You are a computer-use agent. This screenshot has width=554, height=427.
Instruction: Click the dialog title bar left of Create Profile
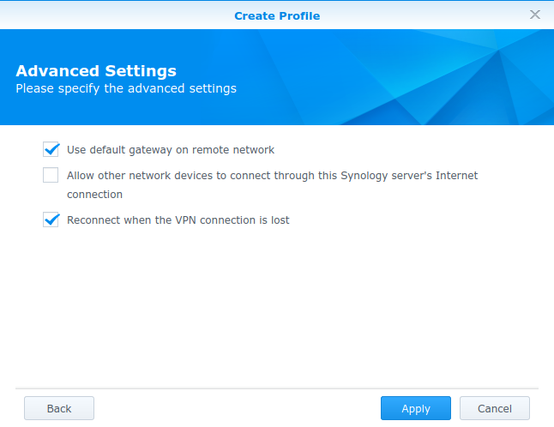pyautogui.click(x=117, y=15)
